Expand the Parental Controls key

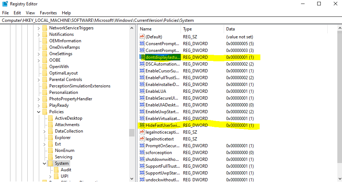coord(39,80)
